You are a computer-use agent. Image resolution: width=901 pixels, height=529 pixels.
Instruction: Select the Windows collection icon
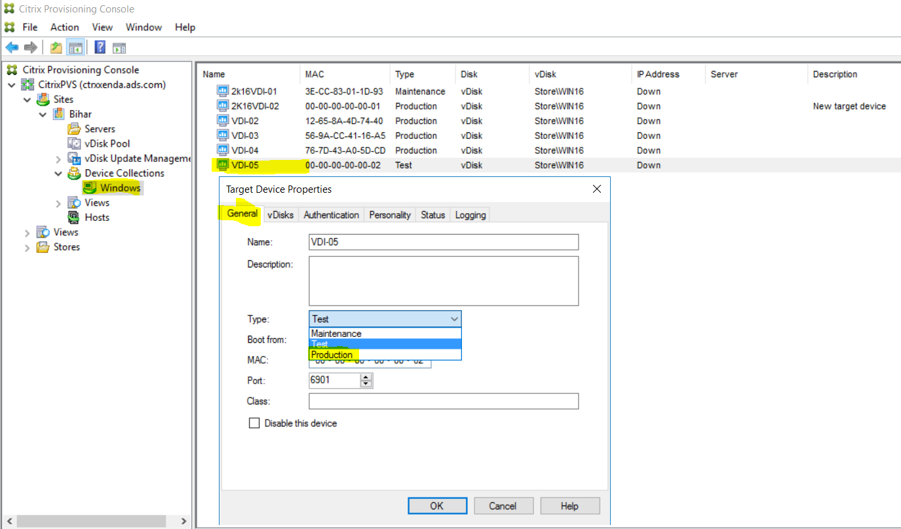pos(90,188)
